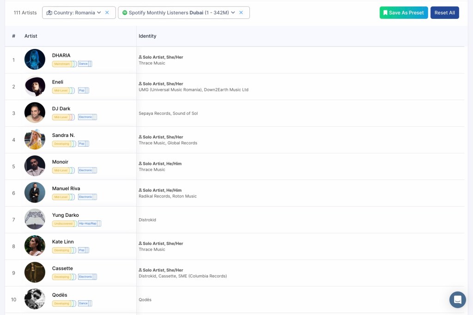Open the intercom chat bubble icon
The image size is (473, 315).
[457, 300]
